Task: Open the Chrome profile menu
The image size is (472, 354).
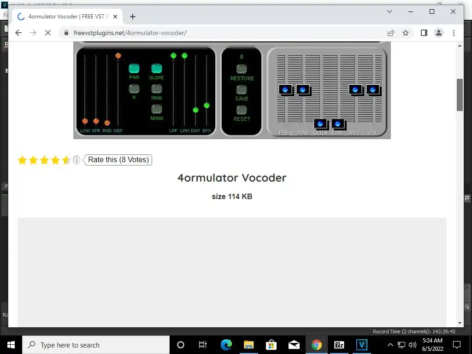Action: 439,33
